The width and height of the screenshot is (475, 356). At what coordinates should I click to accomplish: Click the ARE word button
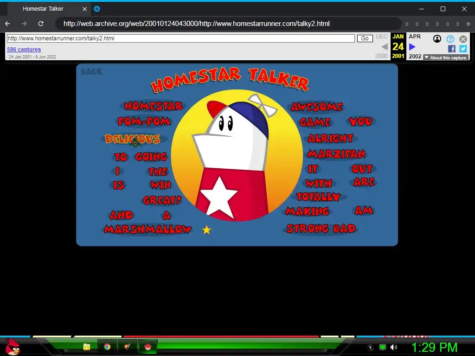coord(364,182)
